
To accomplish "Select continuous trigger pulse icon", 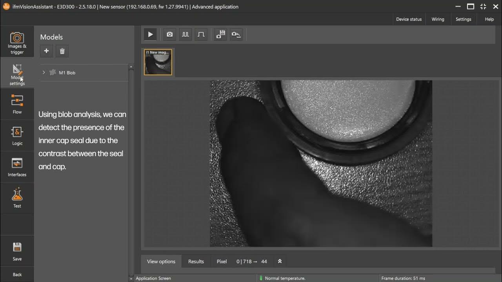I will click(x=186, y=34).
